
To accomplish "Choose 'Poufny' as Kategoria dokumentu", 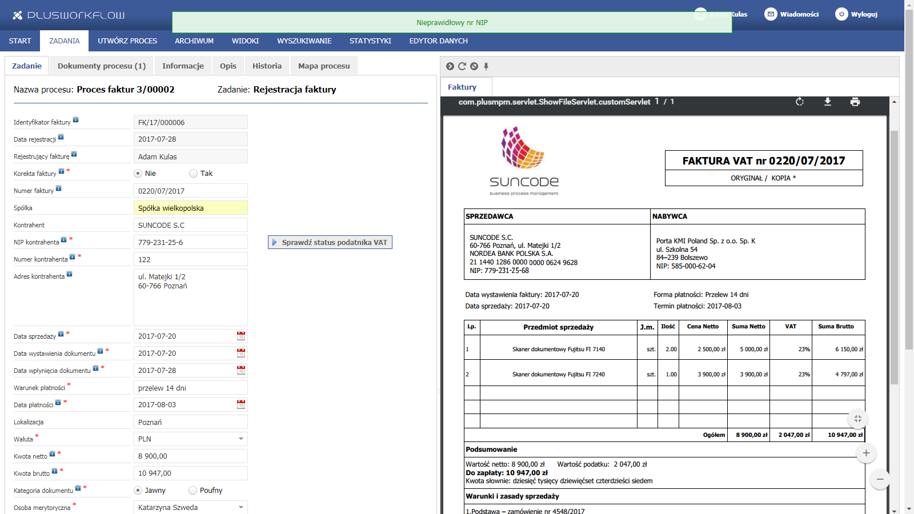I will pyautogui.click(x=193, y=491).
